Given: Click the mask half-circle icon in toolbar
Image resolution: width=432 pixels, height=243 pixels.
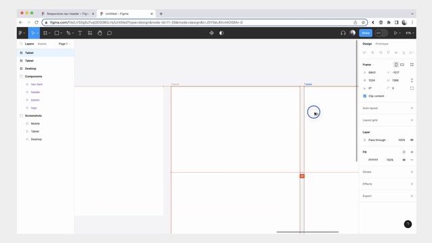Looking at the screenshot, I should click(x=221, y=33).
